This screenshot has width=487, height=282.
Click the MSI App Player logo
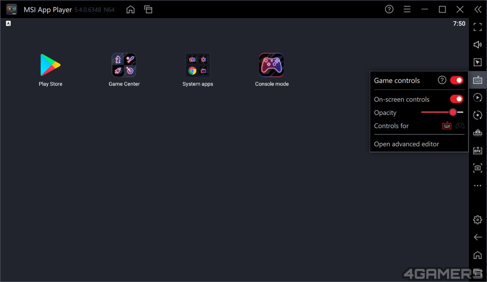click(11, 9)
